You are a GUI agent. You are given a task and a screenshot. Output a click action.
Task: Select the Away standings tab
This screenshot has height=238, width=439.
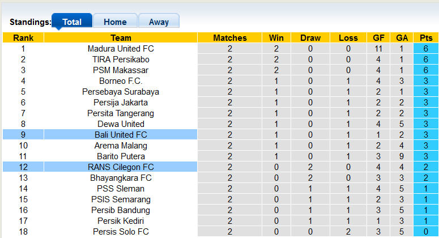pyautogui.click(x=159, y=22)
